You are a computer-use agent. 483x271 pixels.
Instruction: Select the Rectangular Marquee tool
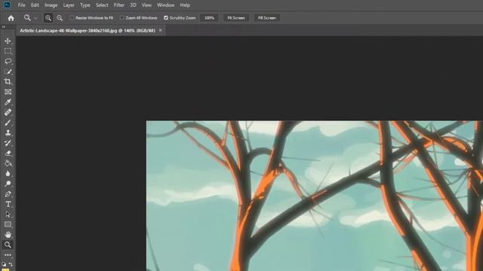[8, 51]
